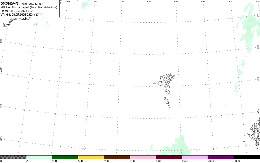Viewport: 260px width, 163px height.
Task: Click the legend value 400
Action: (54, 161)
